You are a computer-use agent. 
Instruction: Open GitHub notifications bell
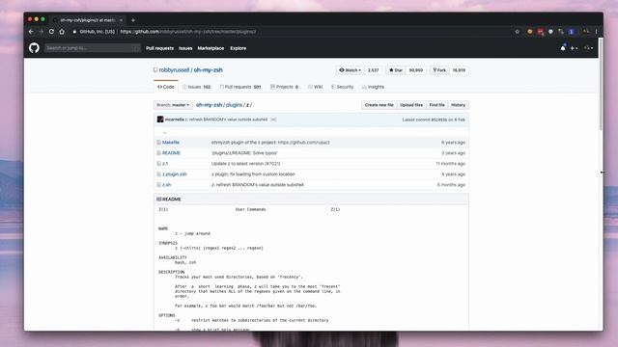tap(563, 48)
